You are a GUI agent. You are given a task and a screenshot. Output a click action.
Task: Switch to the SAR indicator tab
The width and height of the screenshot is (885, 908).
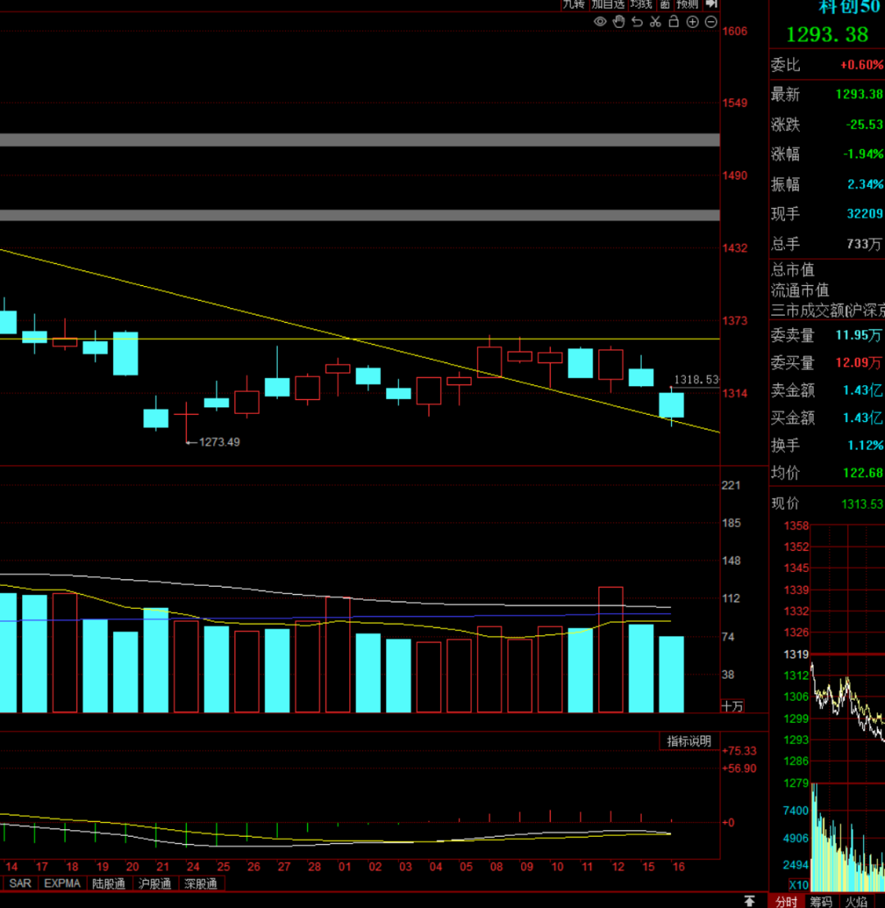[x=20, y=883]
